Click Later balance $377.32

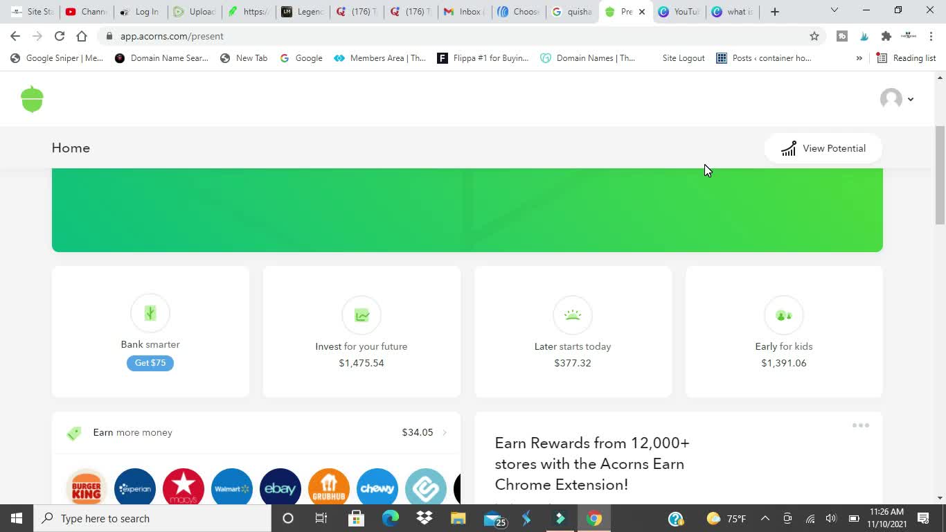click(573, 363)
